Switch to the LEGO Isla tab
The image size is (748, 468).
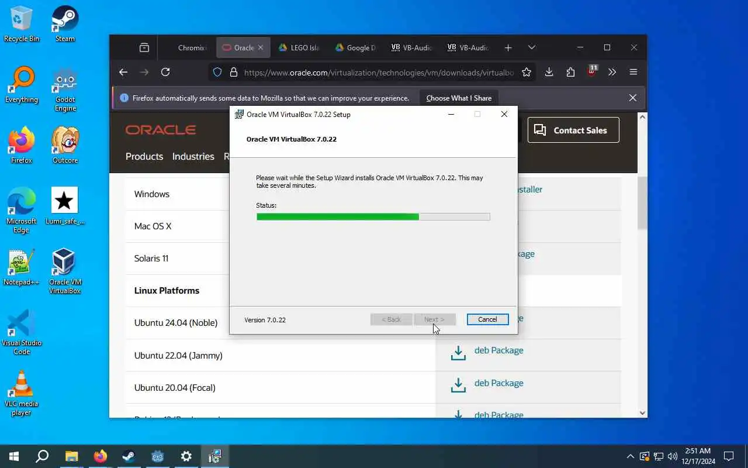299,47
